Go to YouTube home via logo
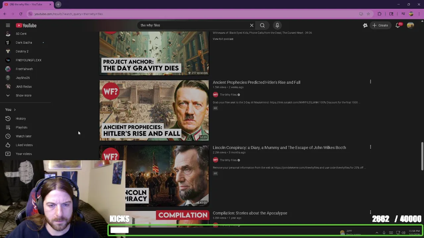 [x=26, y=25]
